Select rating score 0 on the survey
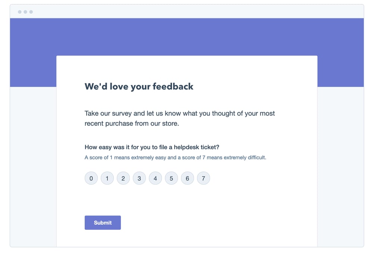 coord(91,178)
